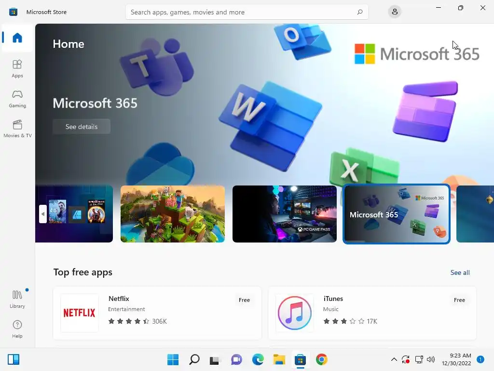Image resolution: width=494 pixels, height=371 pixels.
Task: Open the Apps section
Action: pos(17,69)
